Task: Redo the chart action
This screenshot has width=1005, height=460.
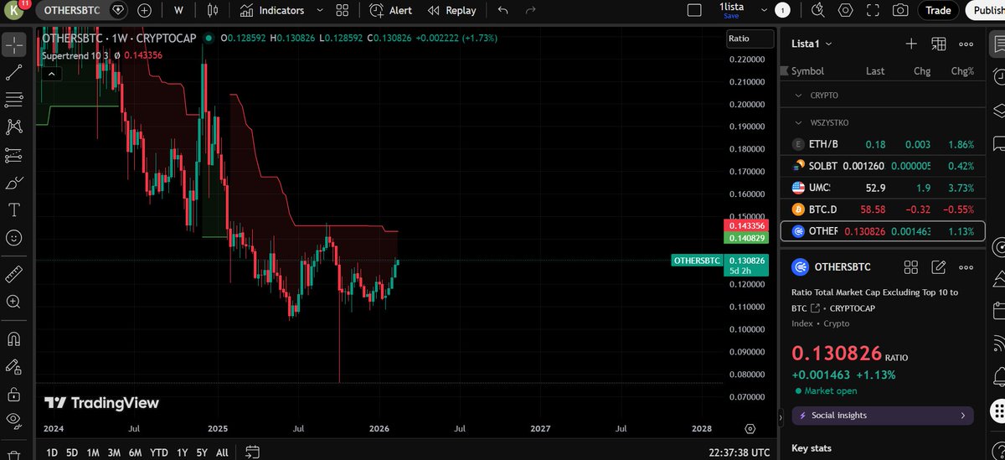Action: (530, 10)
